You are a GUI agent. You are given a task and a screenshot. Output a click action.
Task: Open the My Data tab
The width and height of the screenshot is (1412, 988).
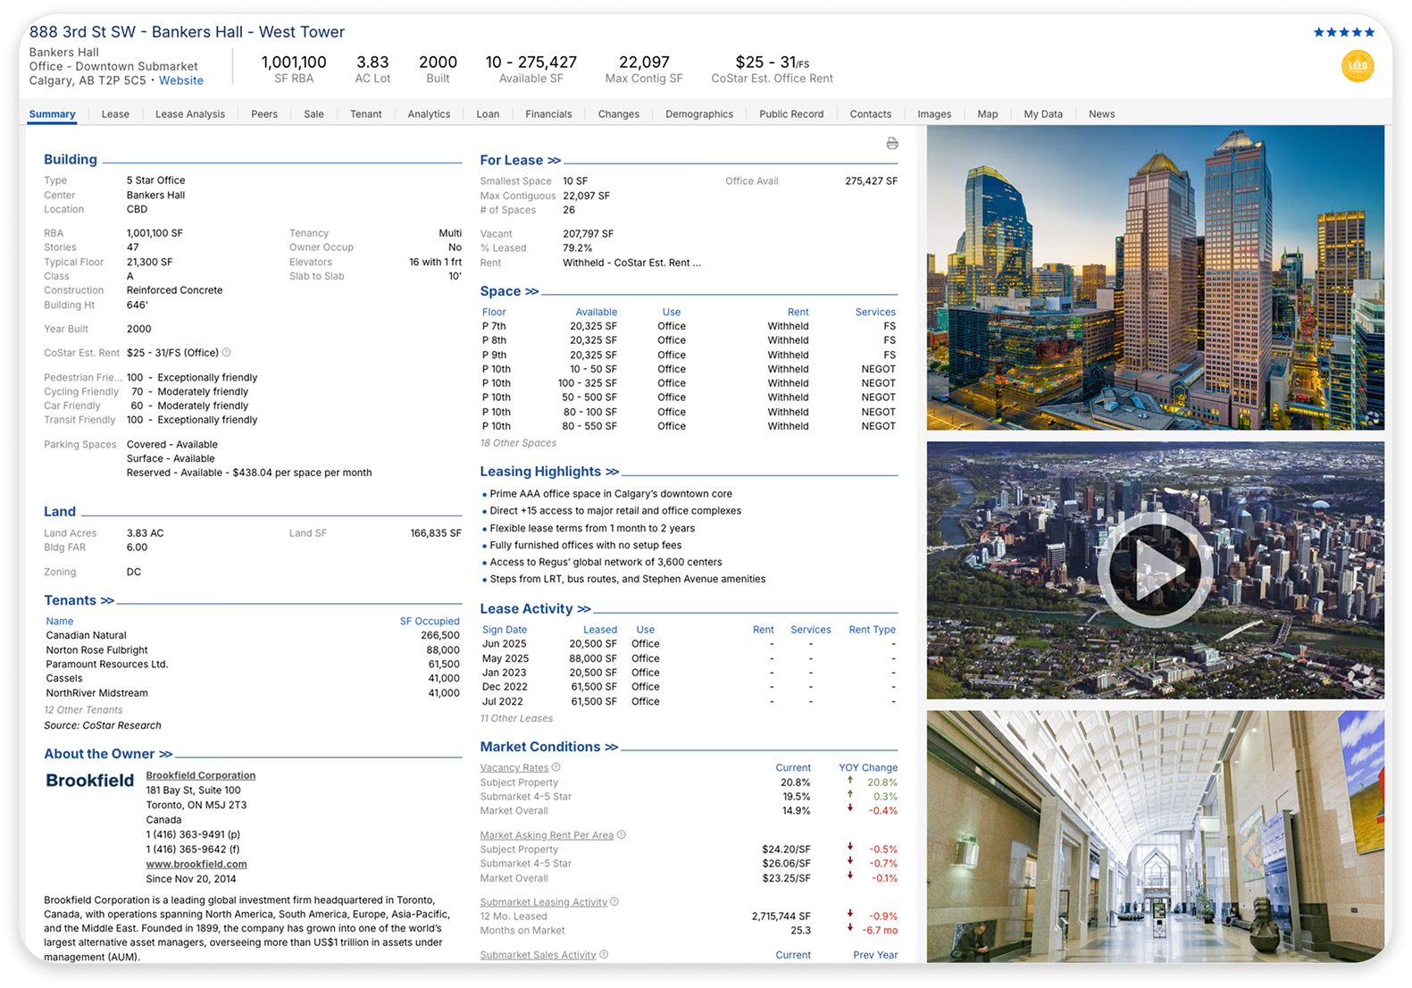(1043, 114)
